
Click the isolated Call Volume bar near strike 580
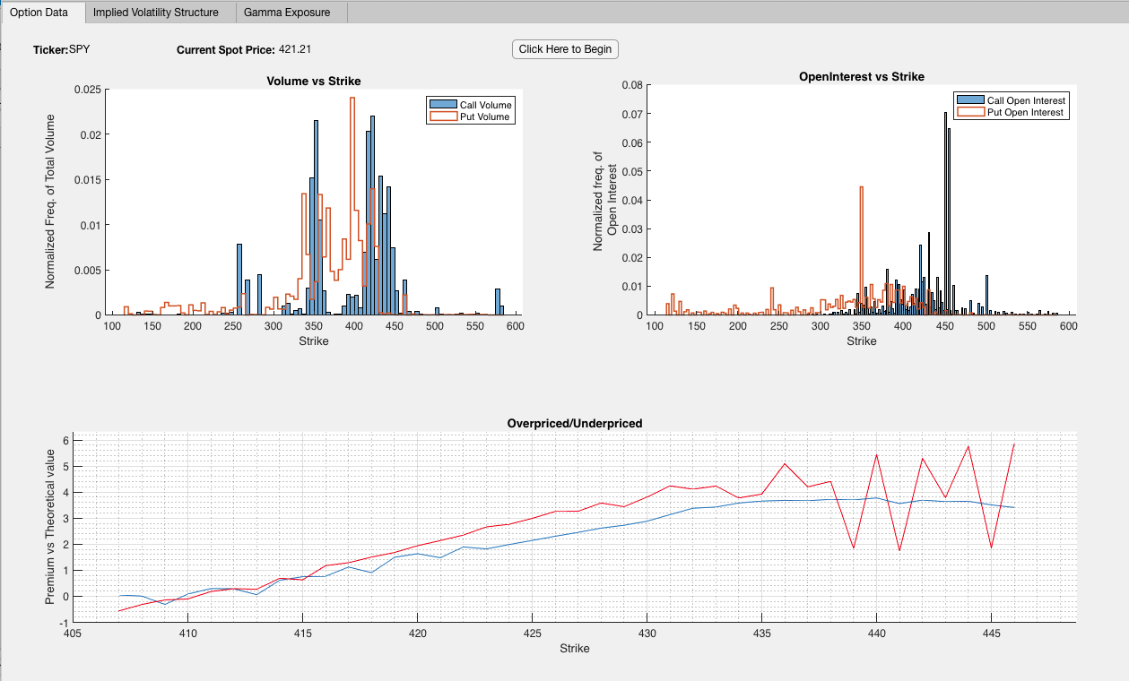[x=498, y=302]
